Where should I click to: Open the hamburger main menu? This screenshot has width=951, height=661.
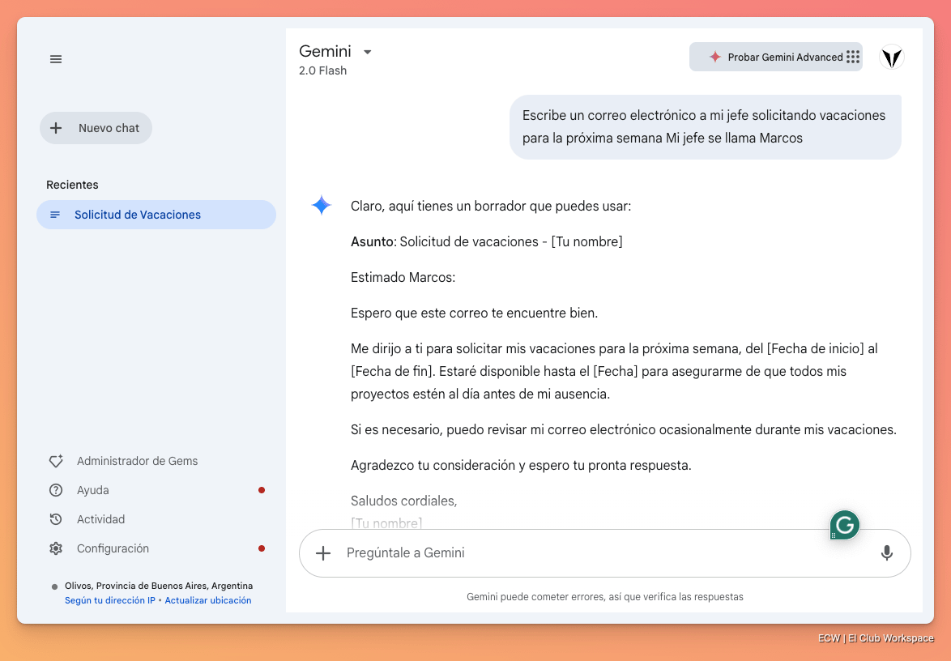coord(56,59)
